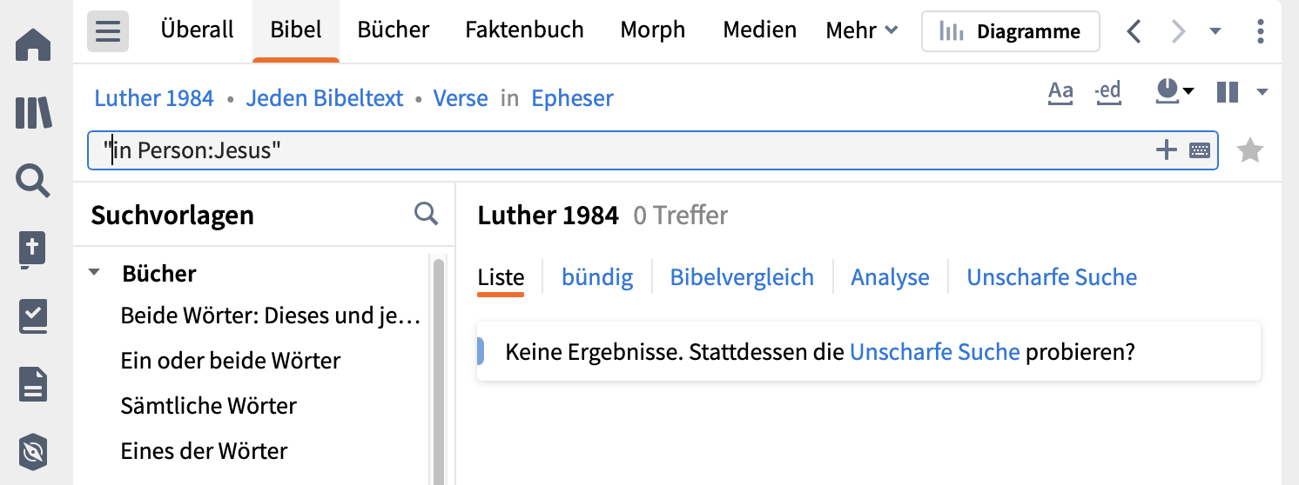Switch to the Faktenbuch tab
The image size is (1299, 485).
(x=524, y=30)
